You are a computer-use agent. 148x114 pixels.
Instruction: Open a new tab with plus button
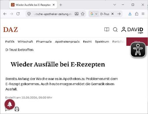[x=61, y=5]
